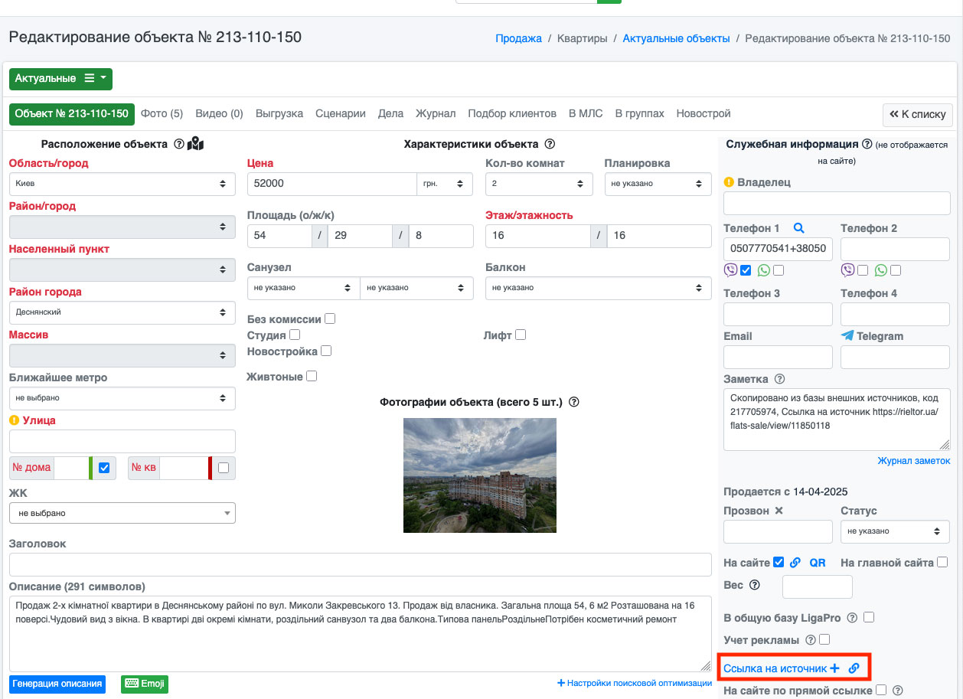
Task: Click the help icon next to Фотографии объекта
Action: click(x=574, y=402)
